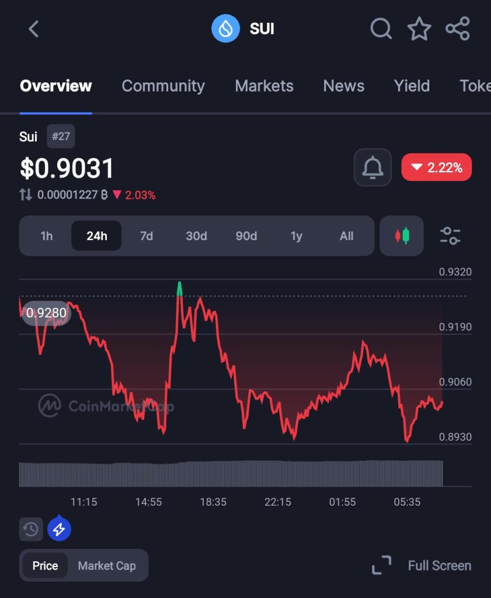Tap the 22:15 time label
The image size is (491, 598).
278,502
